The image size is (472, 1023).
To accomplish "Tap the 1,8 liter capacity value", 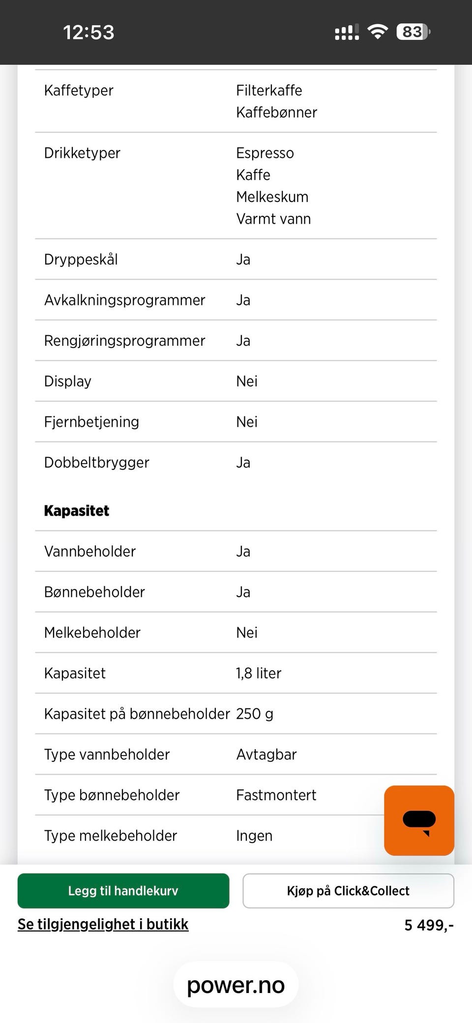I will click(259, 673).
